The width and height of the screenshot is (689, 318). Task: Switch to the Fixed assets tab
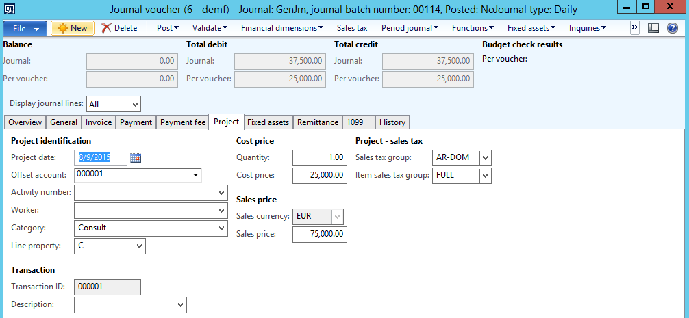[268, 122]
